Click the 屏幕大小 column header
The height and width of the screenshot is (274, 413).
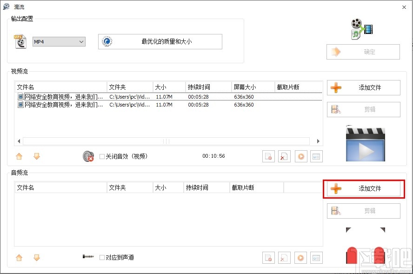coord(253,87)
